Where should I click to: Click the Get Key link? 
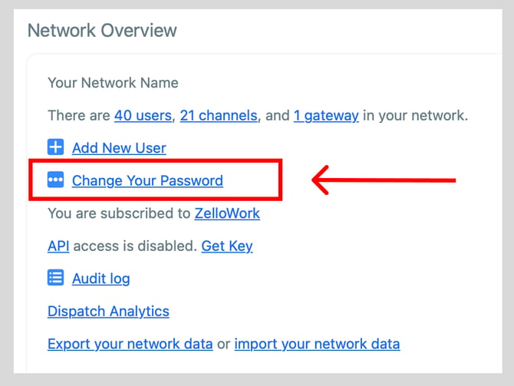(x=227, y=246)
